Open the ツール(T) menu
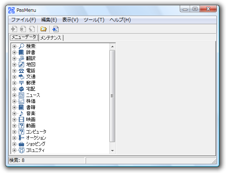226x173 pixels. (x=94, y=20)
